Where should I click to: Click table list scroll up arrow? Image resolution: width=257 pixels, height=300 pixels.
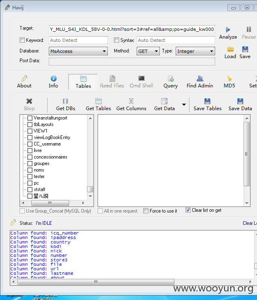[90, 118]
